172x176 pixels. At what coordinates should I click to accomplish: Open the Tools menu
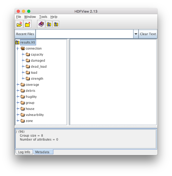click(x=43, y=17)
